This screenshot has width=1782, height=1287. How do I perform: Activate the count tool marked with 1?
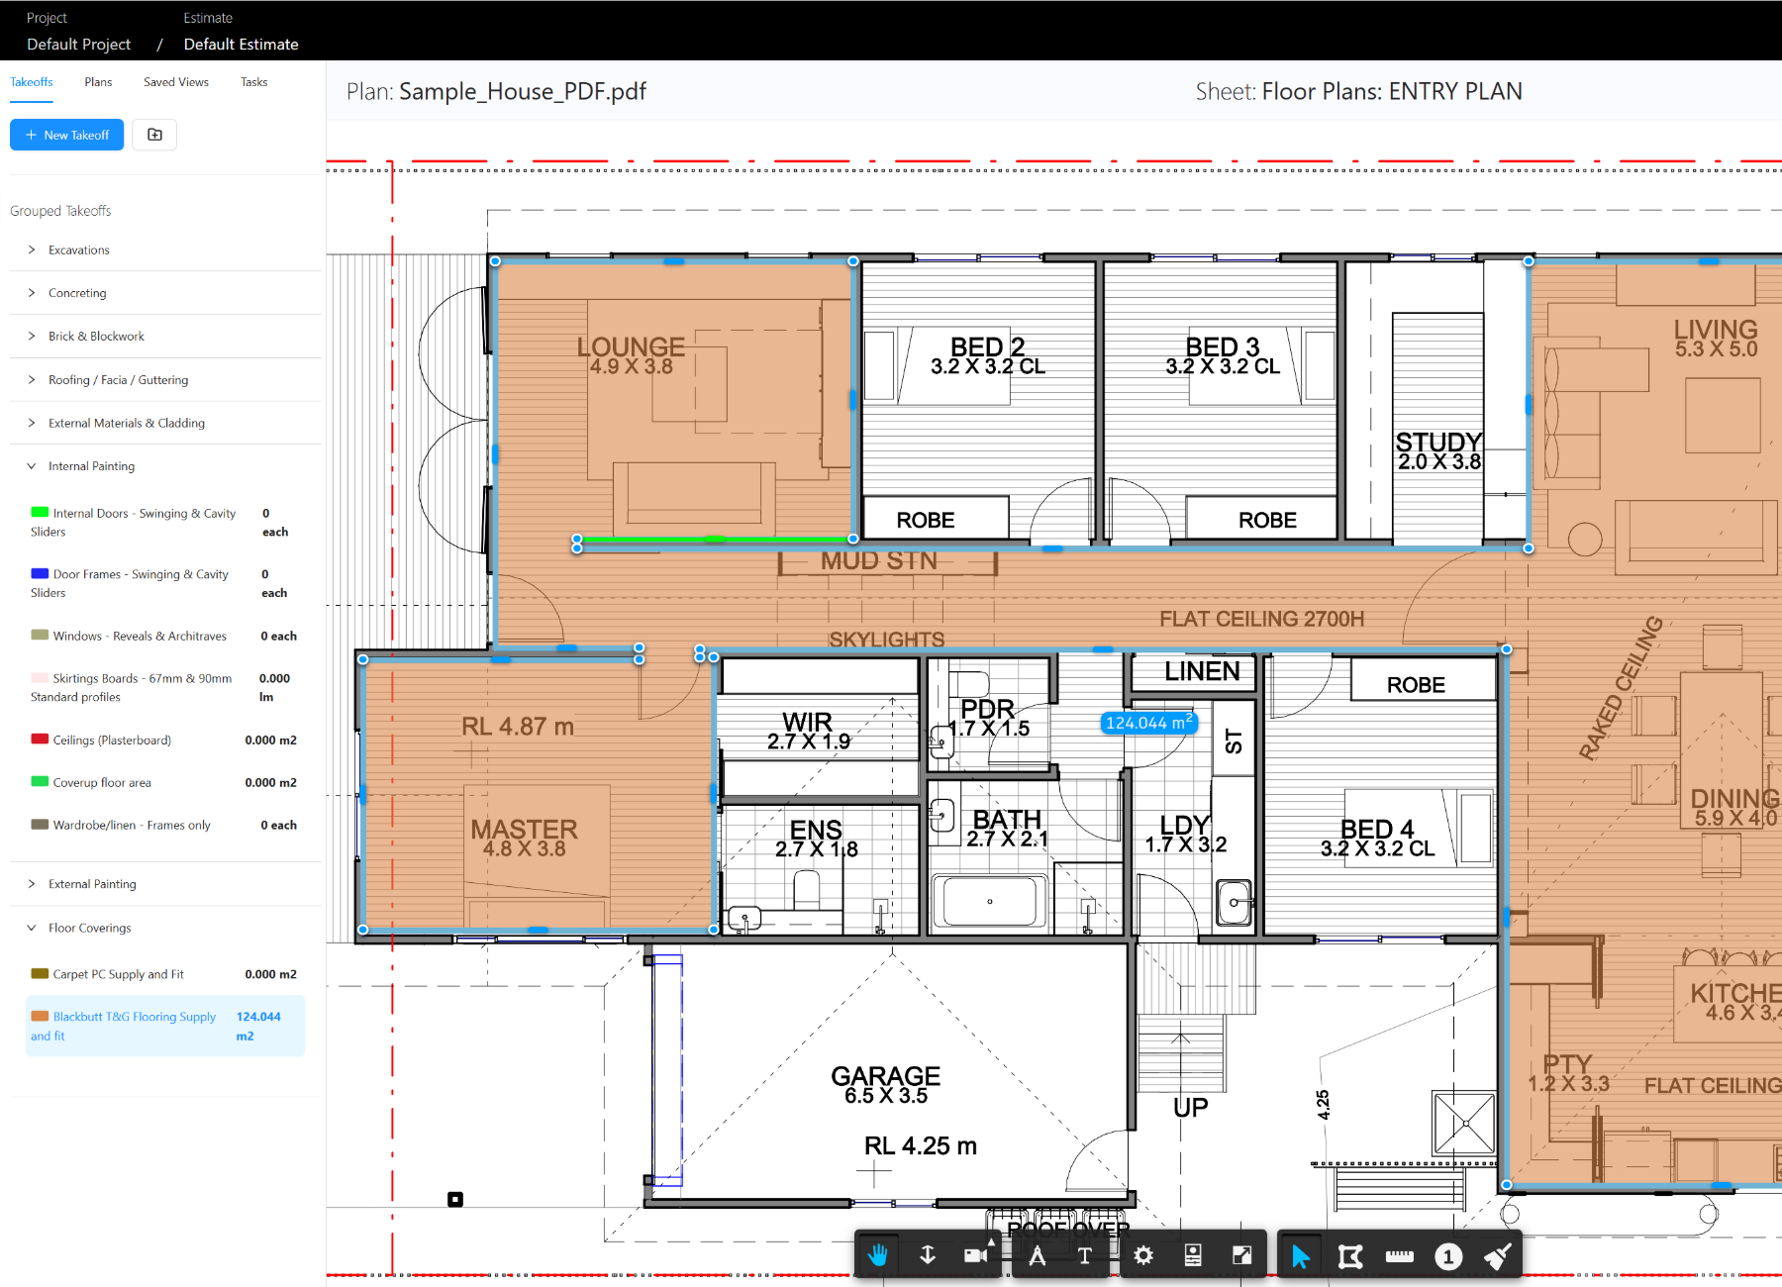coord(1448,1254)
